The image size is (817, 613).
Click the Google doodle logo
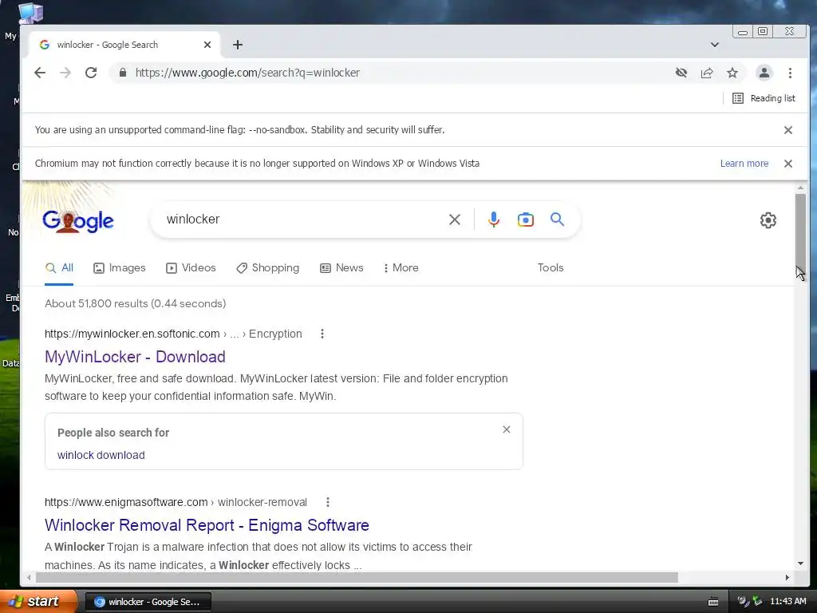(78, 220)
